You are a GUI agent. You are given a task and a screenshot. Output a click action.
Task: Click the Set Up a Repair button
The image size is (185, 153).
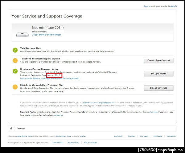coord(158,74)
